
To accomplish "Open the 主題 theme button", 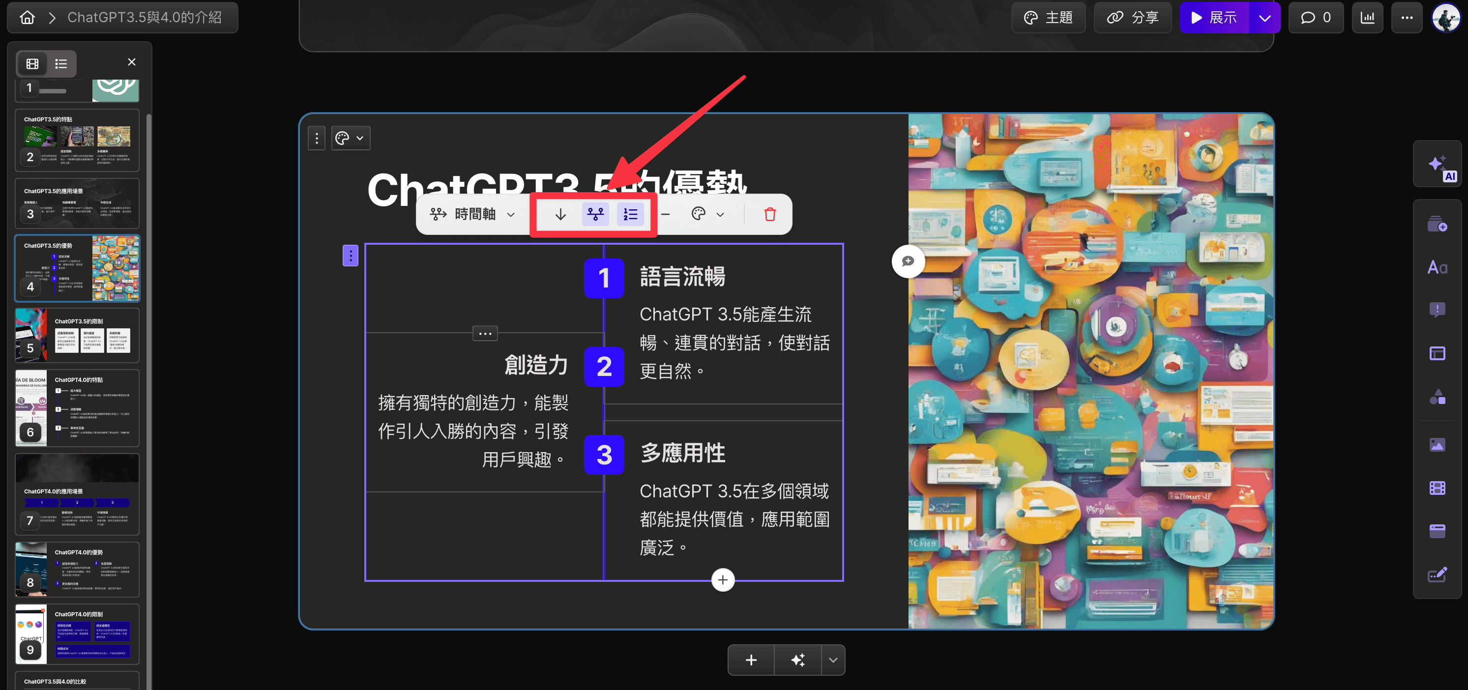I will point(1048,17).
